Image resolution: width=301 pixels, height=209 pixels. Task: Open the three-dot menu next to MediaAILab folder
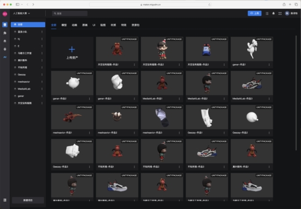coord(42,89)
